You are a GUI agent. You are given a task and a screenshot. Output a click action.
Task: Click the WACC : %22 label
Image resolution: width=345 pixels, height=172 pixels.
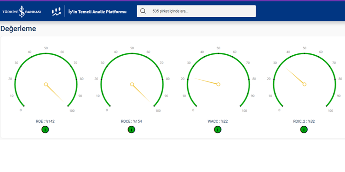pos(218,121)
